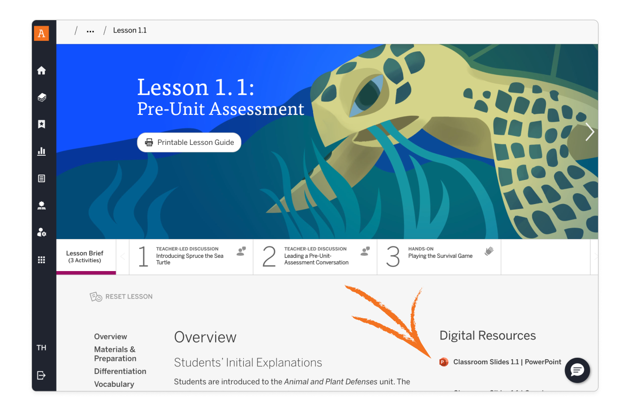Select the document list icon in sidebar
This screenshot has height=412, width=630.
pos(42,178)
